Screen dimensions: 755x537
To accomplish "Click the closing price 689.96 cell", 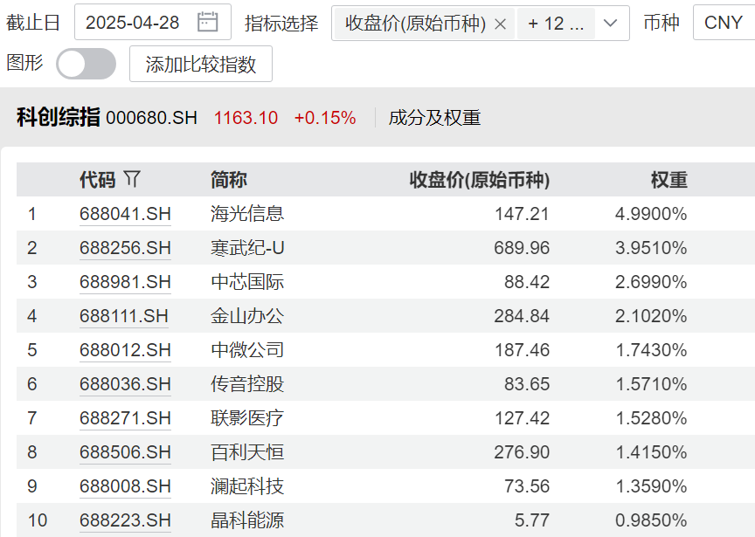I will 522,248.
